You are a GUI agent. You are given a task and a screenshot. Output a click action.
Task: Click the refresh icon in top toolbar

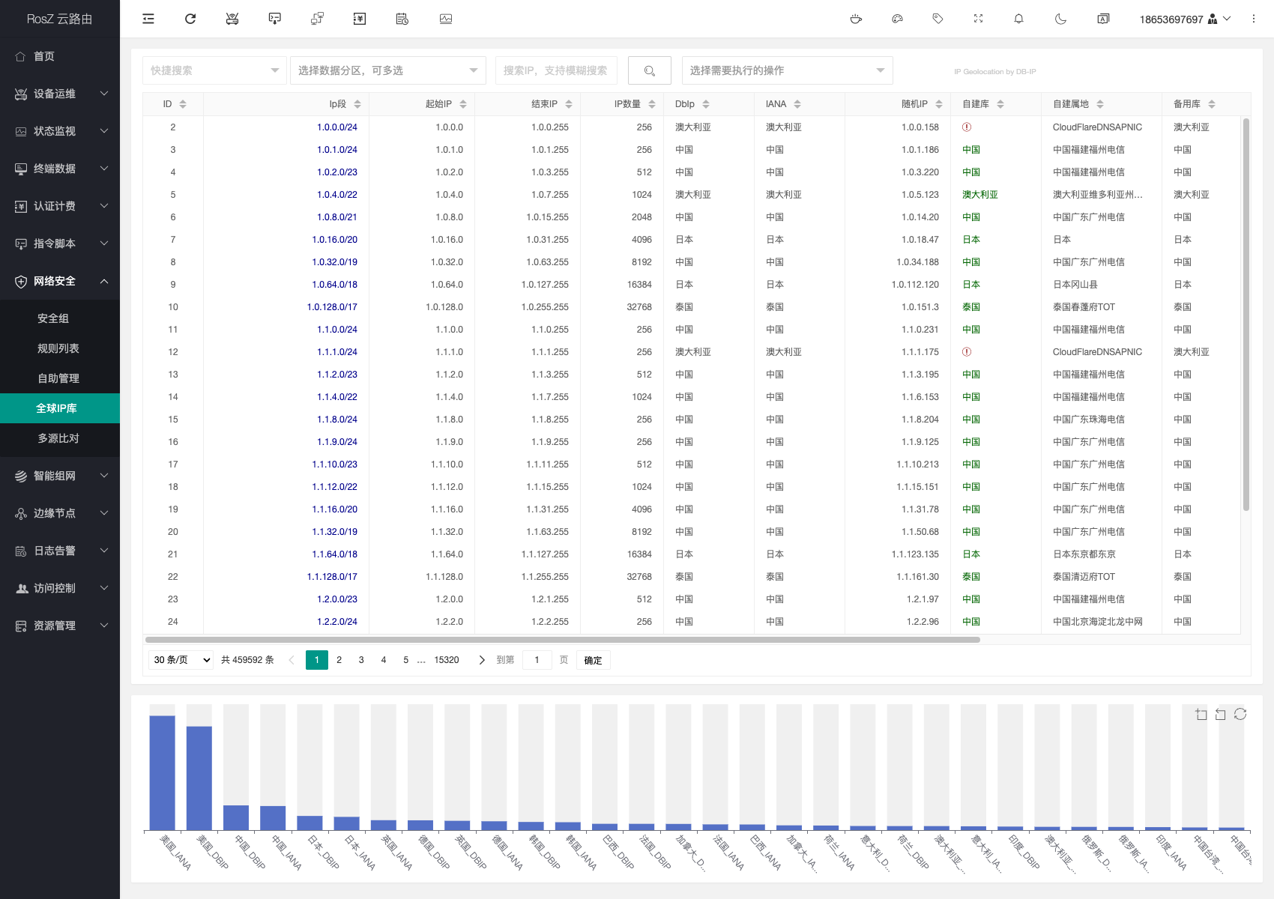[x=190, y=19]
